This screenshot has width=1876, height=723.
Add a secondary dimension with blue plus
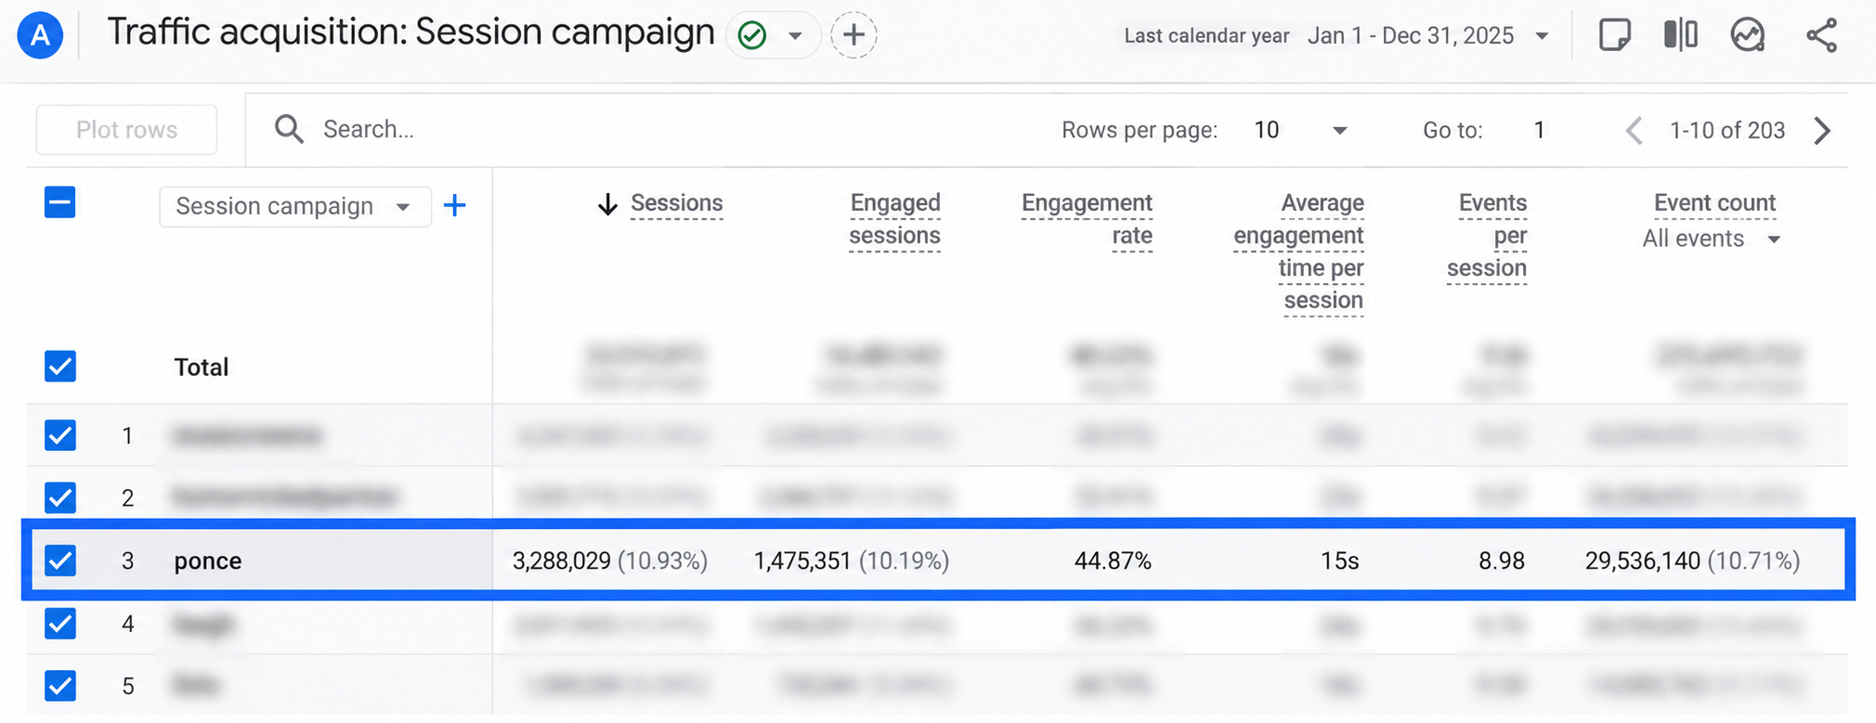pos(455,205)
